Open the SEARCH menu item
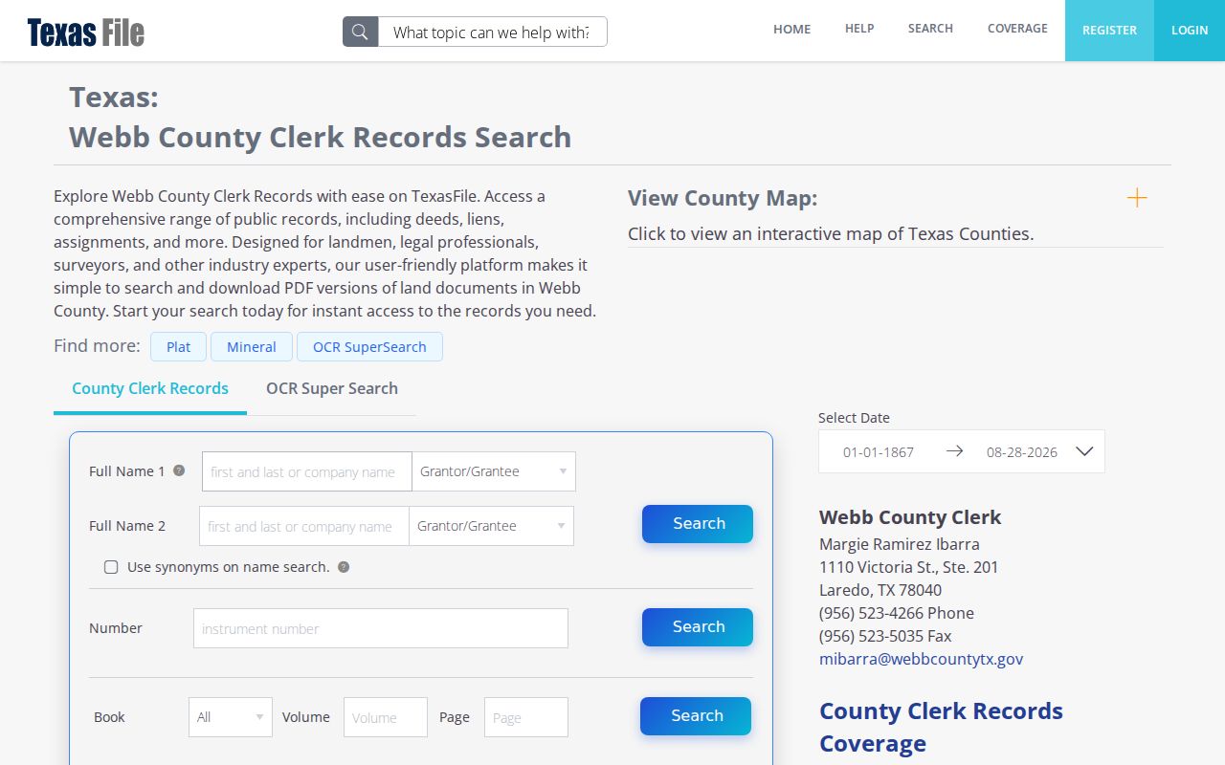Screen dimensions: 1225x765 click(930, 29)
